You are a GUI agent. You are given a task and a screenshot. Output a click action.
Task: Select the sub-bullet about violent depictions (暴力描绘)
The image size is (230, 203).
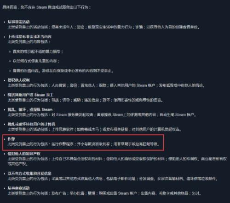click(38, 51)
